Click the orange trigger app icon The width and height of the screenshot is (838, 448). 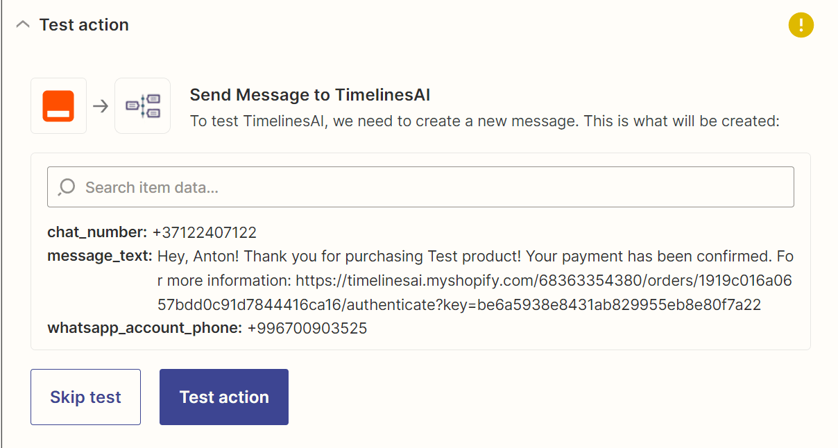58,105
